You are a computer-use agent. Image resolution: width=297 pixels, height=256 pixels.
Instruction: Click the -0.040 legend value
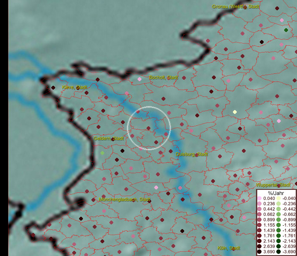289,198
